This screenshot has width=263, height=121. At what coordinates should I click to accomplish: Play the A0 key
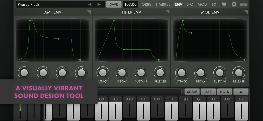pos(115,109)
